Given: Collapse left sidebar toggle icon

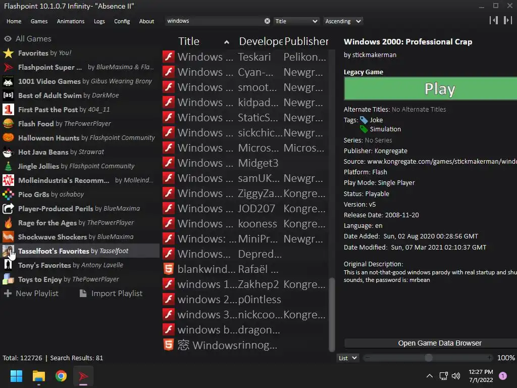Looking at the screenshot, I should (x=494, y=20).
